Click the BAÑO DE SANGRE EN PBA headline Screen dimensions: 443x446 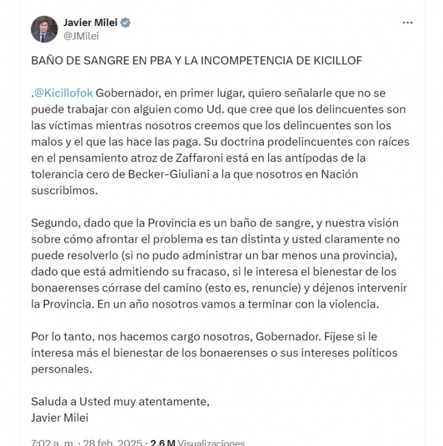click(x=197, y=61)
